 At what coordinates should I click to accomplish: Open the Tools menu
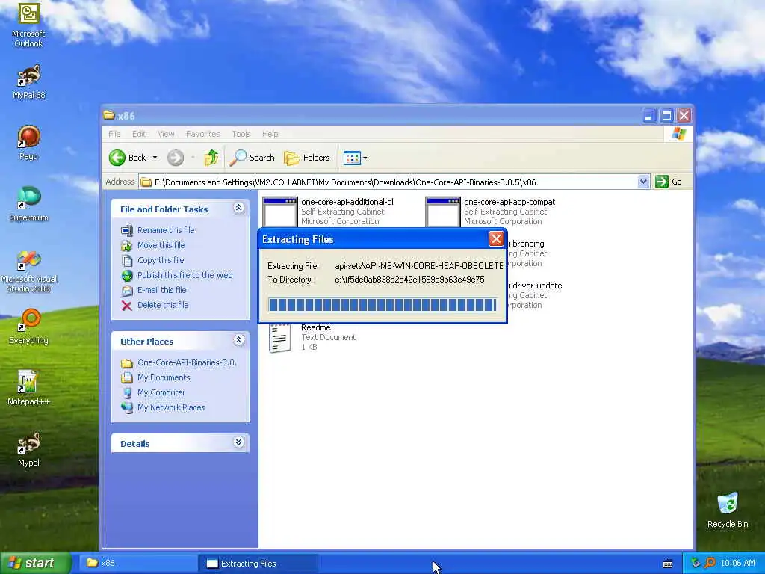[241, 134]
